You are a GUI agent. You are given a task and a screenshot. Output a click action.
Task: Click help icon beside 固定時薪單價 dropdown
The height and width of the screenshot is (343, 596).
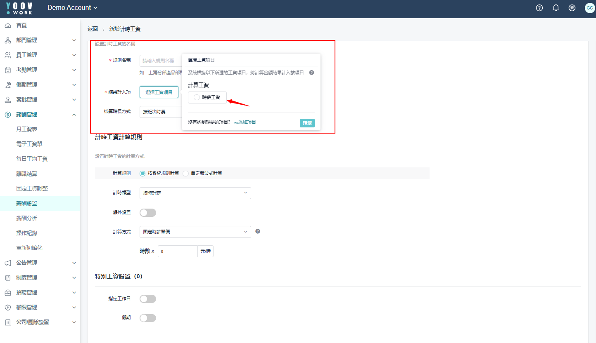(258, 231)
